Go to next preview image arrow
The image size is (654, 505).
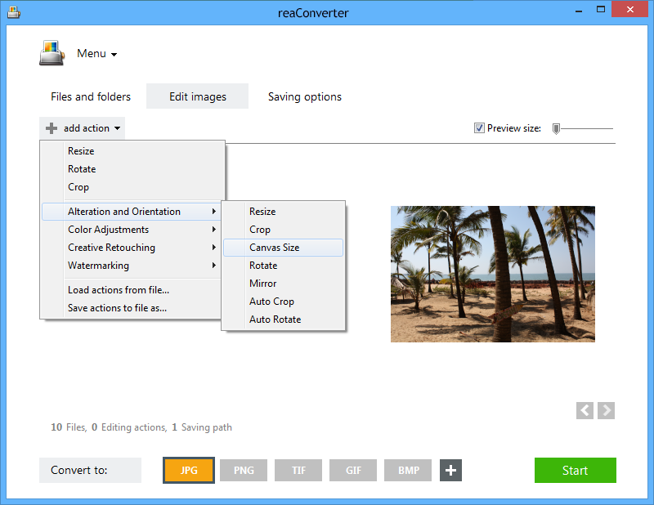tap(606, 411)
